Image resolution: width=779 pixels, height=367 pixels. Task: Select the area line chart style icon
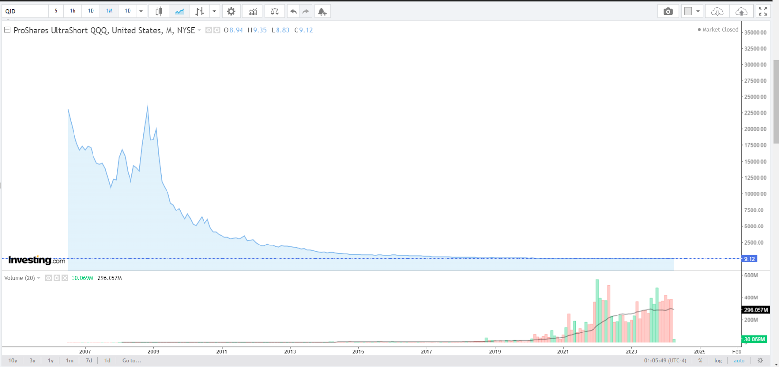pos(179,11)
